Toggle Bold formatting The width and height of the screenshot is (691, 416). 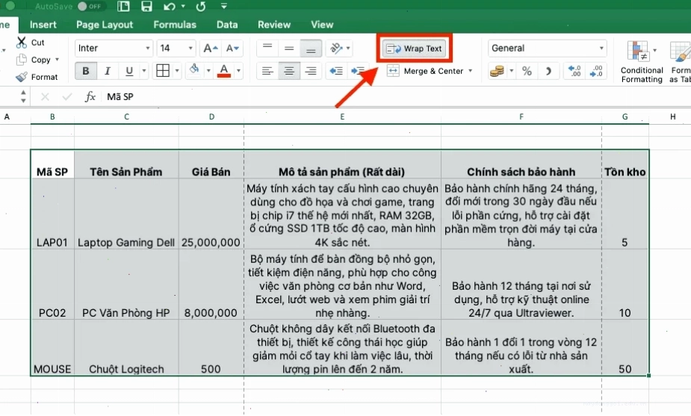coord(85,71)
